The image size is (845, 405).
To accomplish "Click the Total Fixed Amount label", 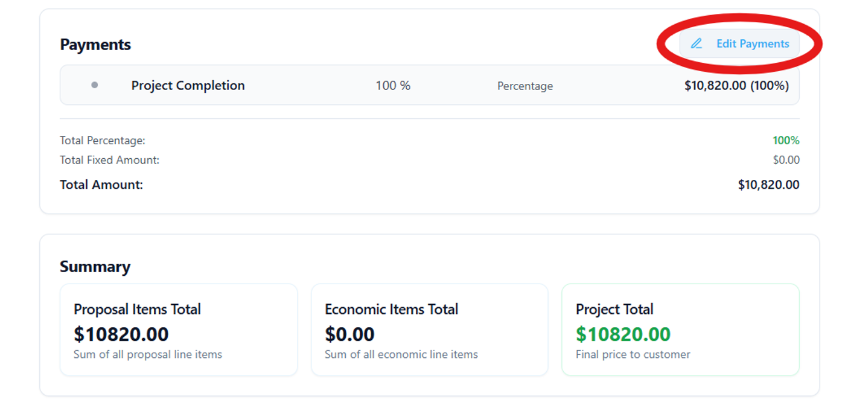I will [109, 160].
